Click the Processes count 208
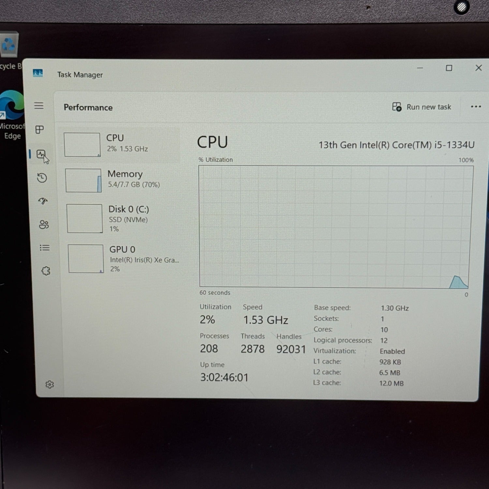This screenshot has height=489, width=489. pos(209,348)
